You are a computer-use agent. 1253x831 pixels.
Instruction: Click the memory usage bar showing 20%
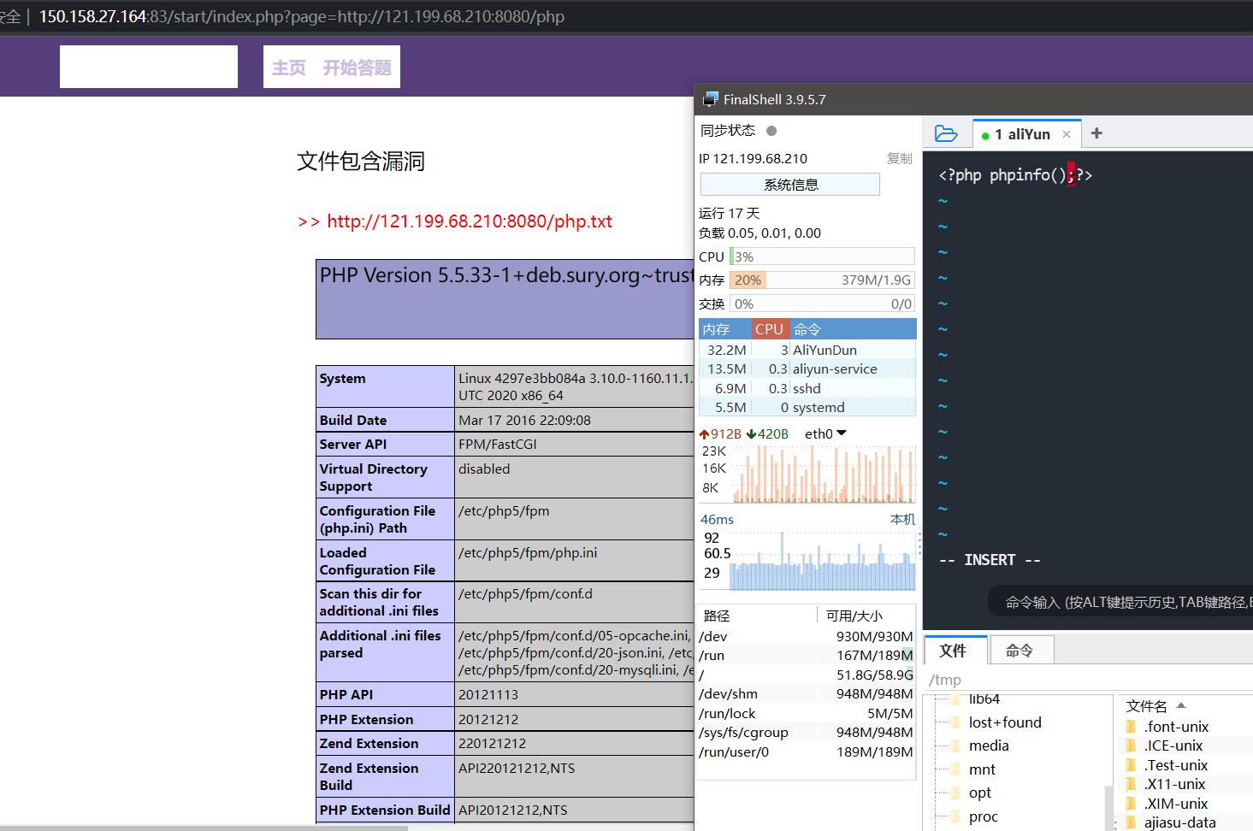pyautogui.click(x=822, y=280)
